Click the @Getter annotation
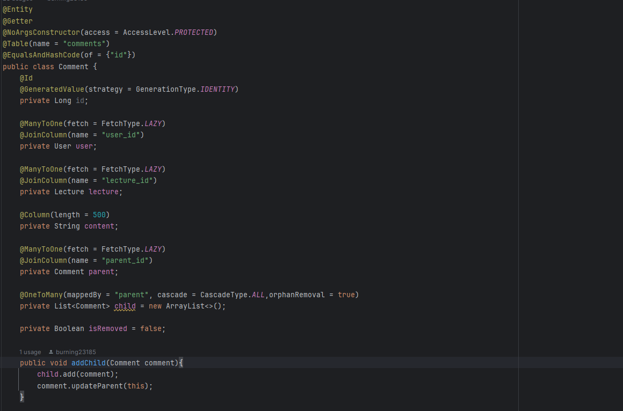 [x=18, y=21]
